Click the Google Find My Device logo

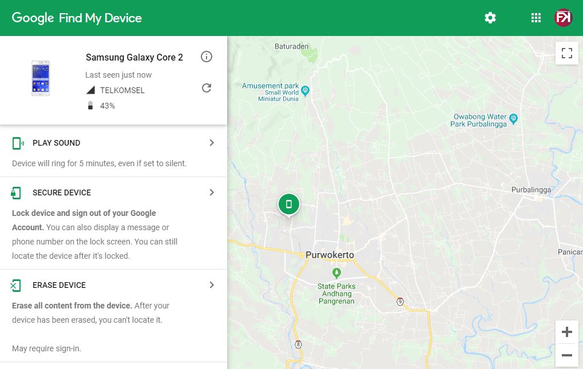[76, 18]
